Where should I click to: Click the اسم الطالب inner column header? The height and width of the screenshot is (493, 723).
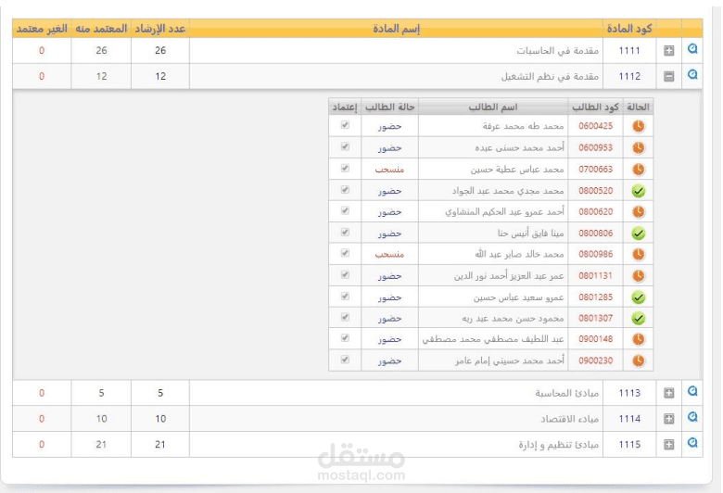coord(493,107)
